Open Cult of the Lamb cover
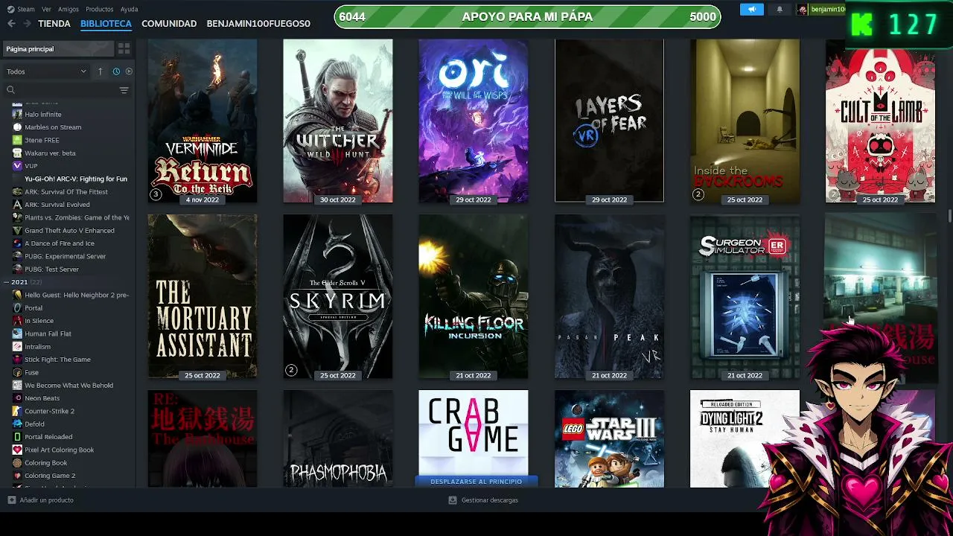This screenshot has height=536, width=953. click(880, 121)
